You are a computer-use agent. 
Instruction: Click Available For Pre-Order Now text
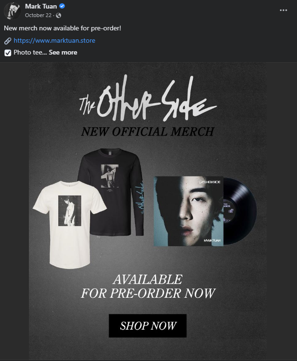tap(148, 287)
